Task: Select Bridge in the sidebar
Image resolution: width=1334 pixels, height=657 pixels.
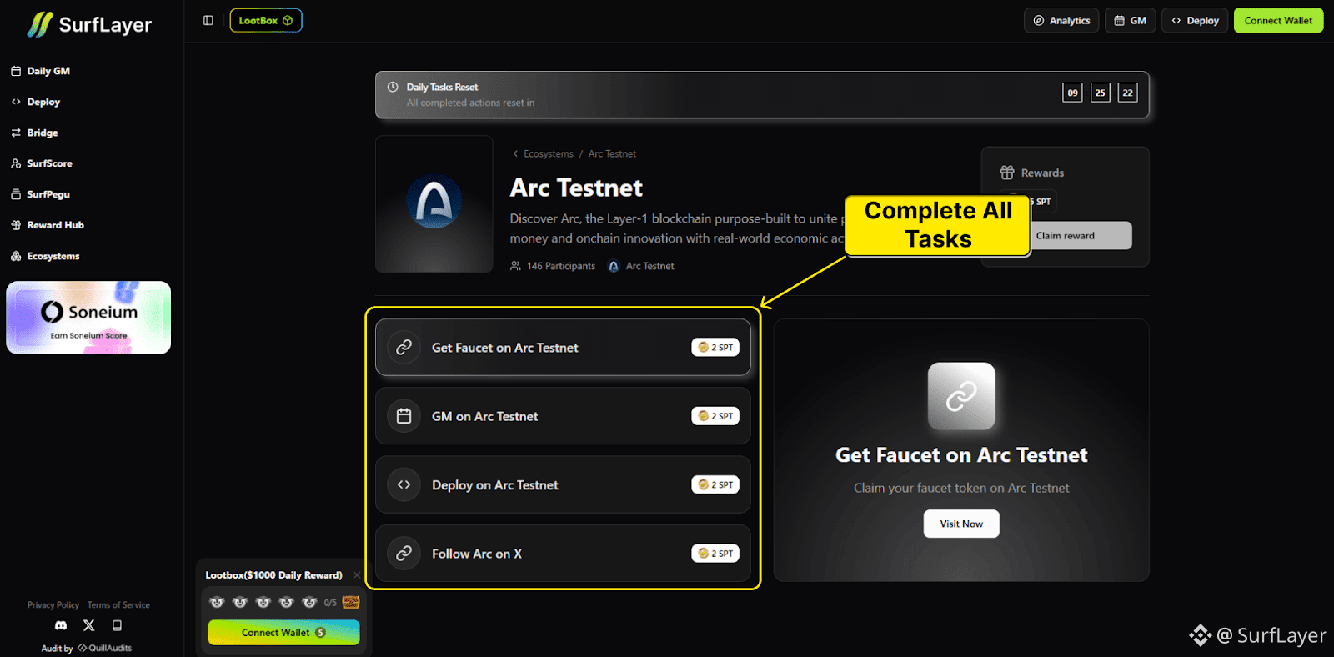Action: click(34, 133)
